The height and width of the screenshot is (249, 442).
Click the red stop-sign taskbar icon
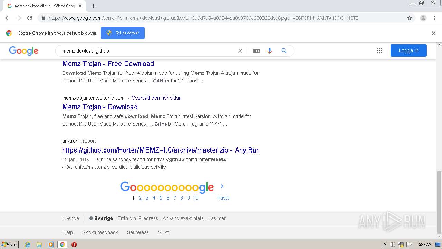[74, 245]
